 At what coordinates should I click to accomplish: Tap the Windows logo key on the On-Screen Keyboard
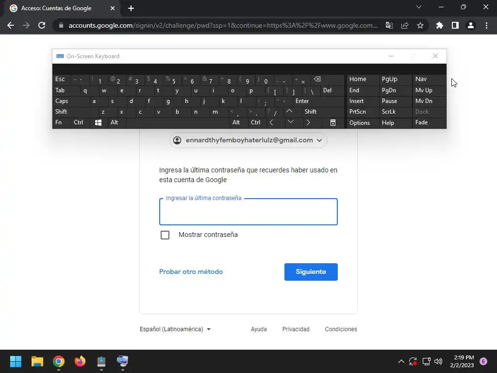(98, 123)
